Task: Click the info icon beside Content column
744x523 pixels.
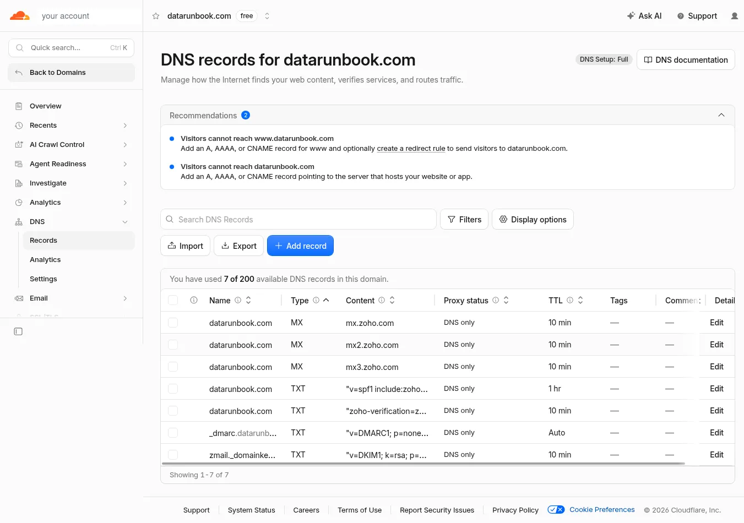Action: [381, 300]
